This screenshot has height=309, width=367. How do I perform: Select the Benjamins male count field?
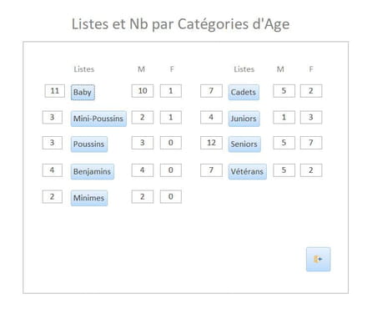click(x=143, y=170)
